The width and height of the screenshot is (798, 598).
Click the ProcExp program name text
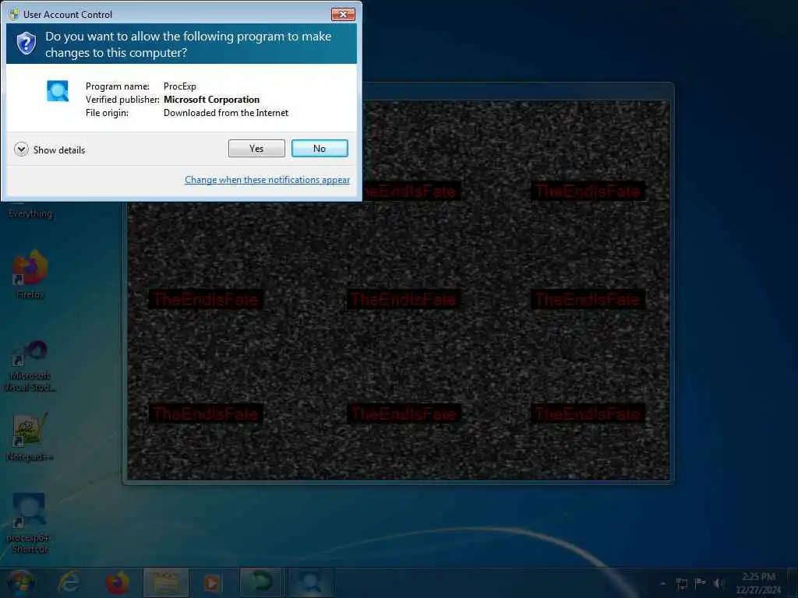pyautogui.click(x=180, y=86)
